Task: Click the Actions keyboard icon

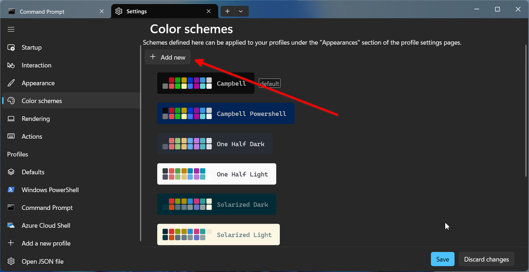Action: tap(11, 137)
